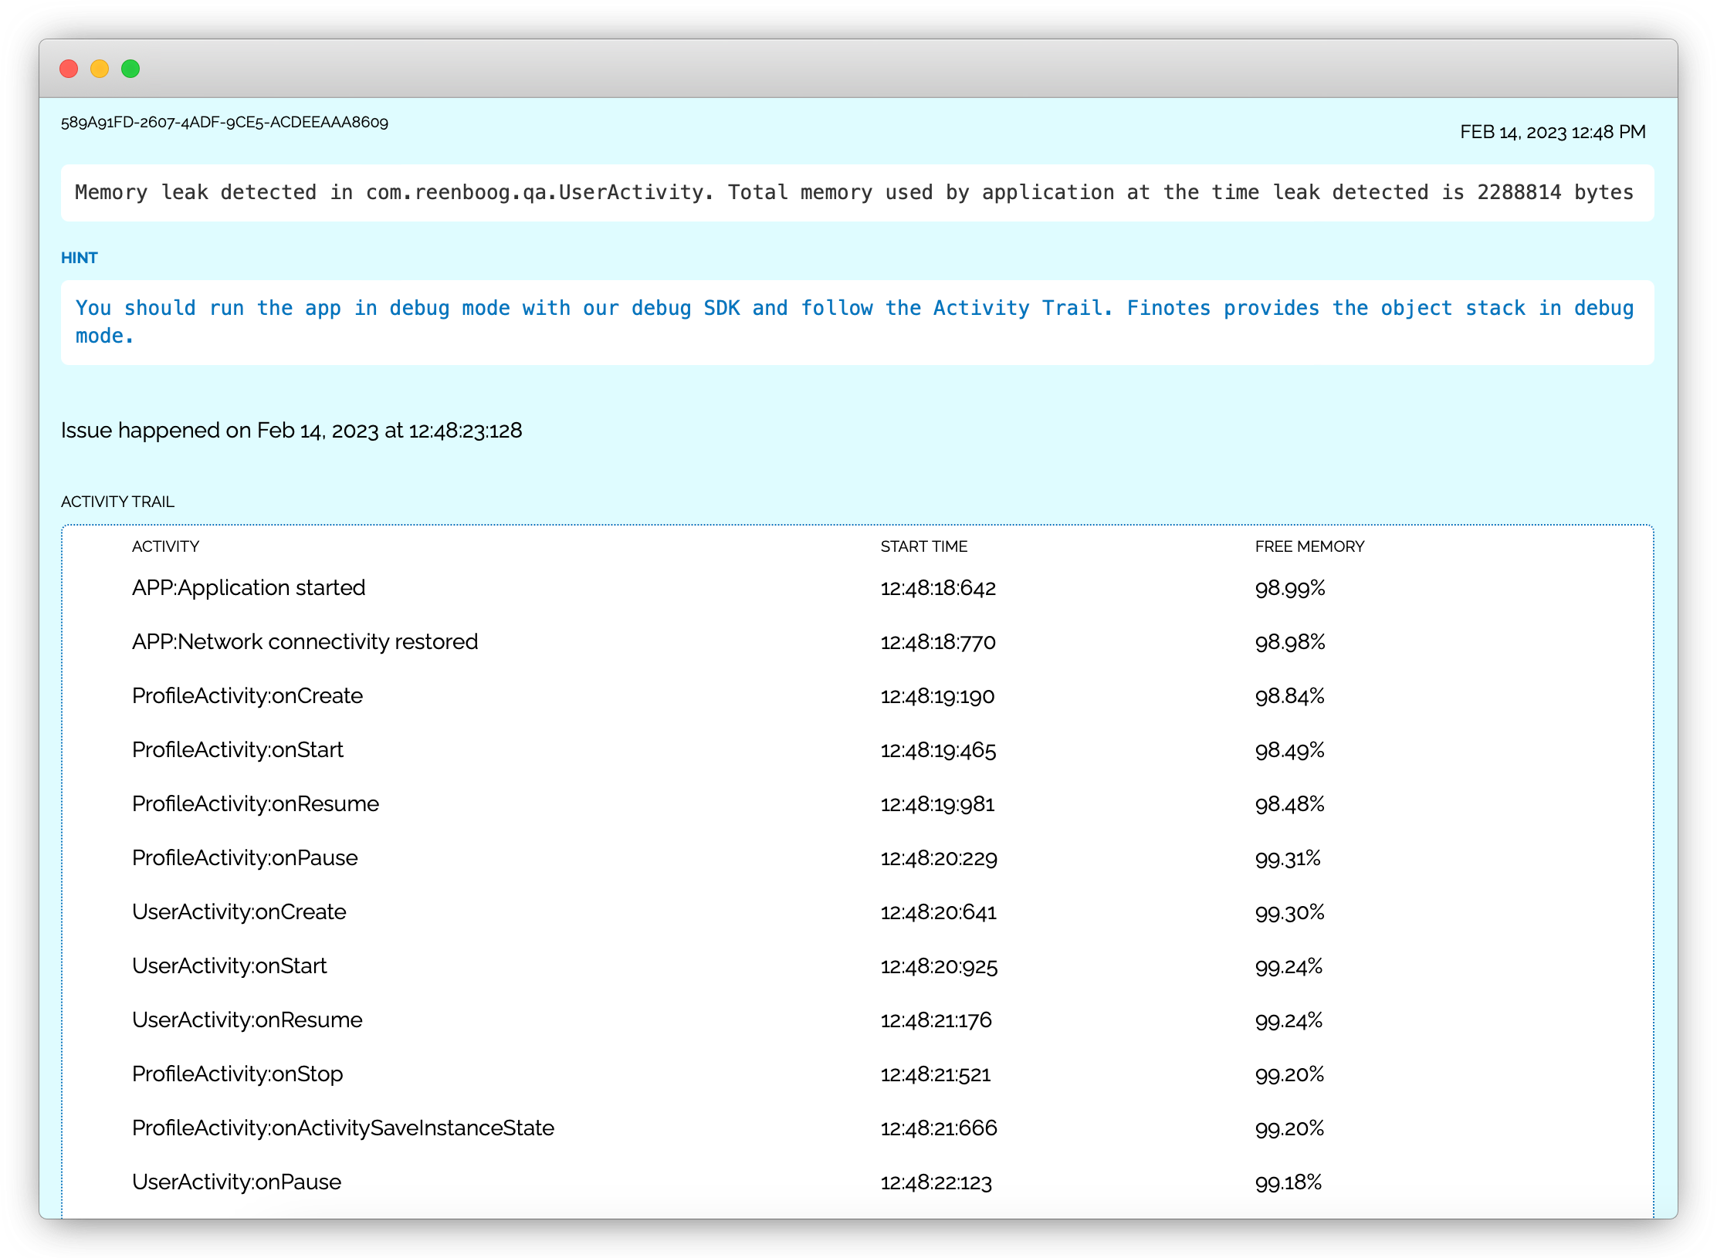Click the Issue happened on timestamp line
The width and height of the screenshot is (1717, 1258).
click(292, 430)
